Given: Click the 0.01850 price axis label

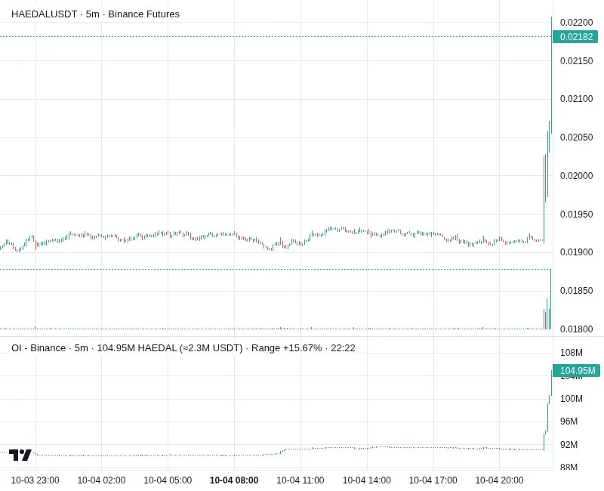Looking at the screenshot, I should click(x=576, y=291).
